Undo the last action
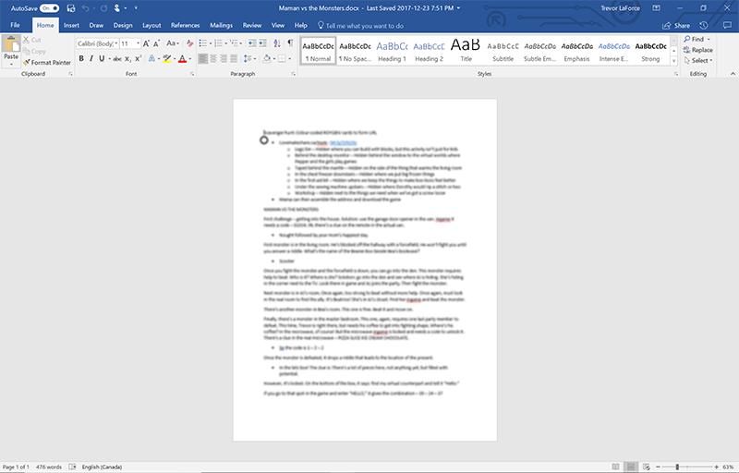The image size is (739, 473). pos(85,8)
